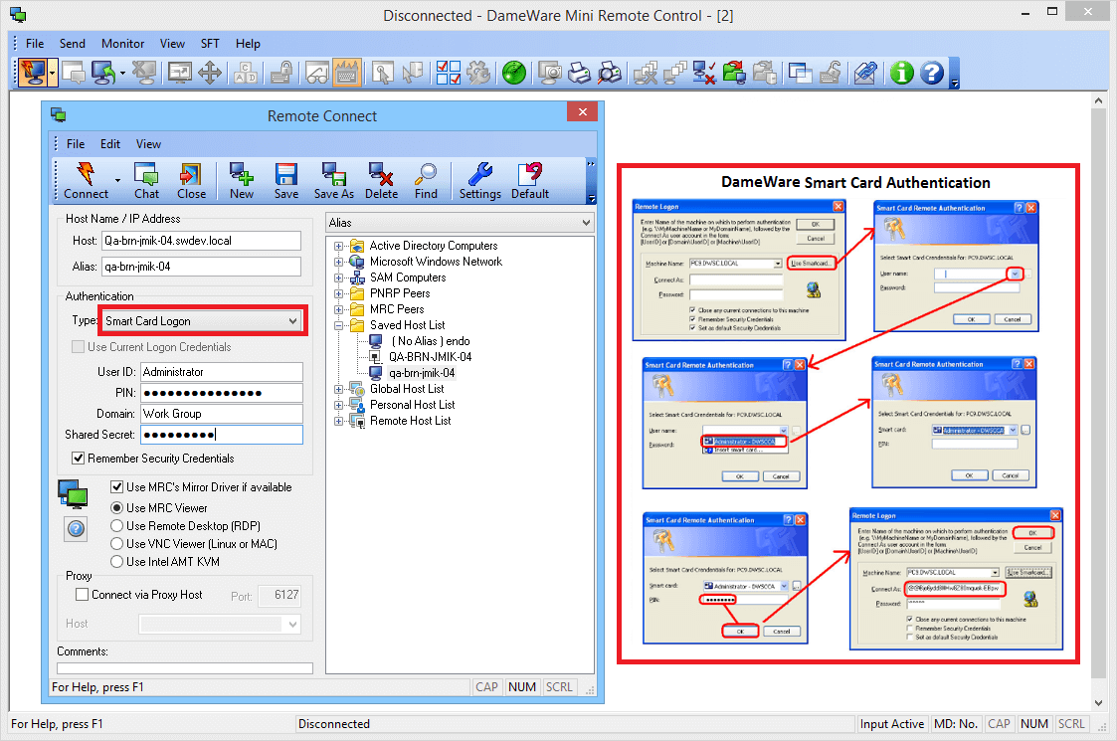The height and width of the screenshot is (741, 1117).
Task: Click the camera screenshot icon in main toolbar
Action: click(x=550, y=73)
